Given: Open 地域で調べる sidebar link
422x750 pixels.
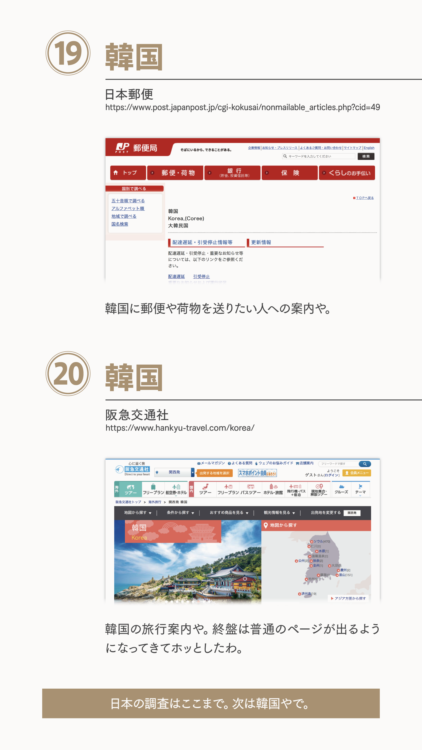Looking at the screenshot, I should [x=124, y=216].
